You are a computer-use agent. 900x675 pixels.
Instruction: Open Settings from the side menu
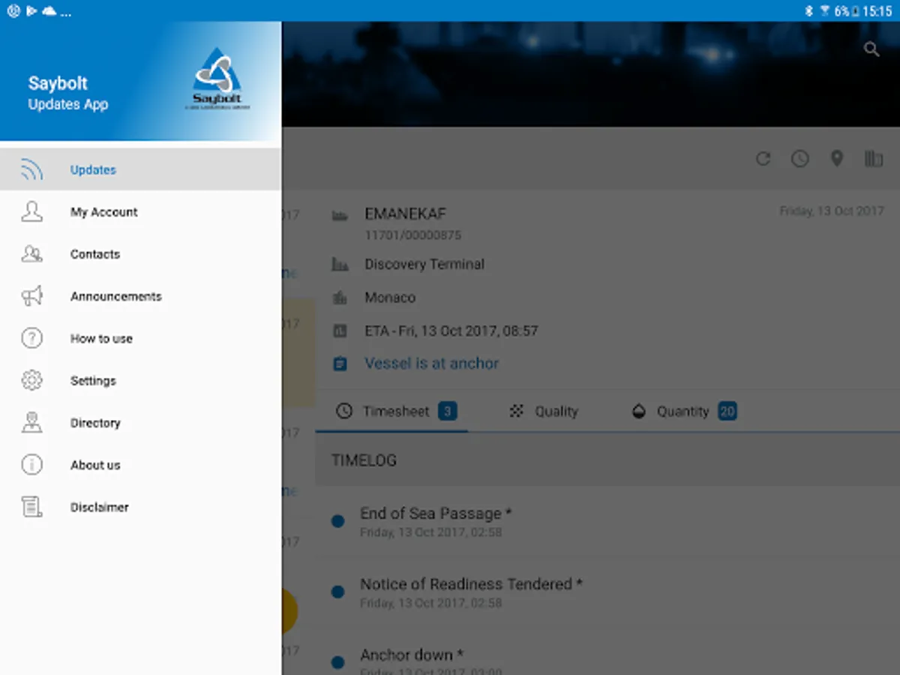tap(140, 380)
